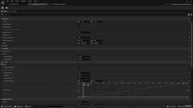
Task: Click Shade Radius value field
Action: coord(84,59)
